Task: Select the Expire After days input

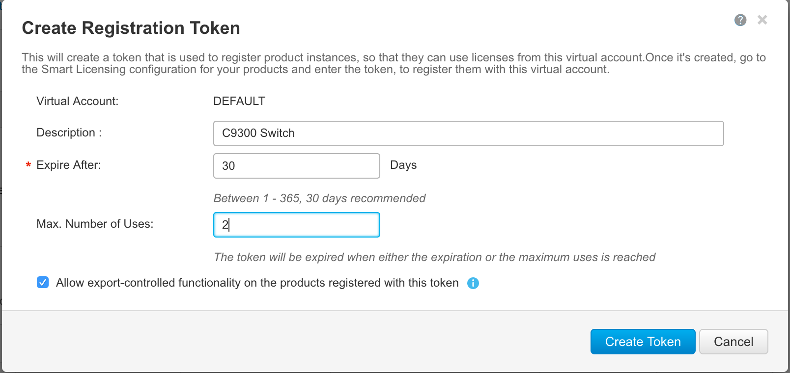Action: tap(296, 165)
